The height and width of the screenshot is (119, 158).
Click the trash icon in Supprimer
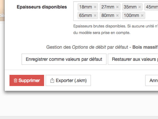[16, 81]
